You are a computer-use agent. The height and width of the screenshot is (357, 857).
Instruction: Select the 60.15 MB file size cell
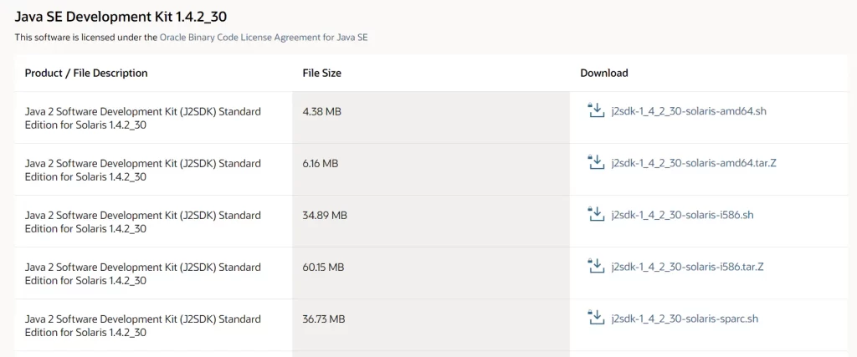(x=431, y=273)
